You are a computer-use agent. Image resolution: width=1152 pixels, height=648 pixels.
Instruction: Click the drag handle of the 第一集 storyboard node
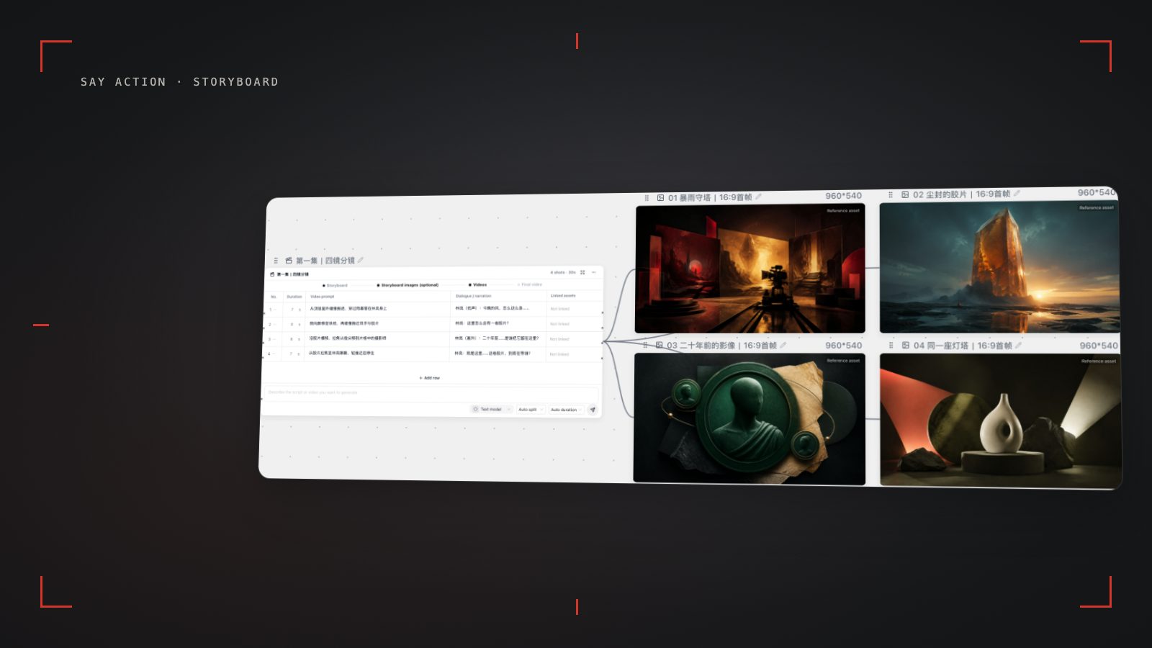point(276,261)
